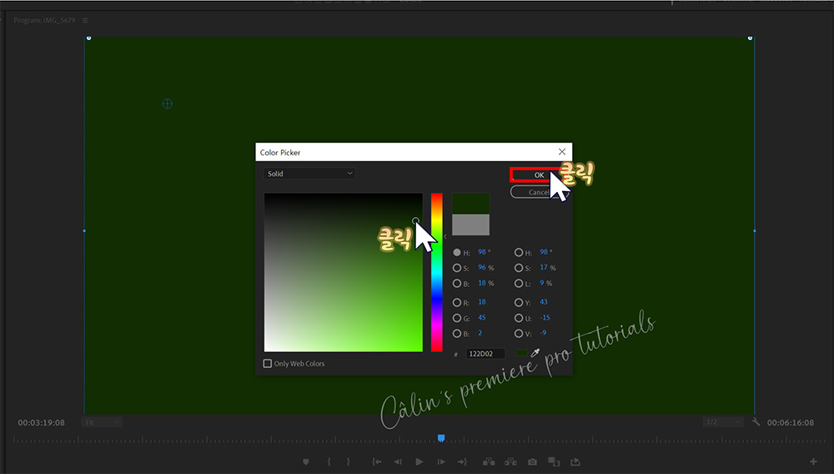The height and width of the screenshot is (474, 834).
Task: Click the vertical hue spectrum slider
Action: click(437, 272)
